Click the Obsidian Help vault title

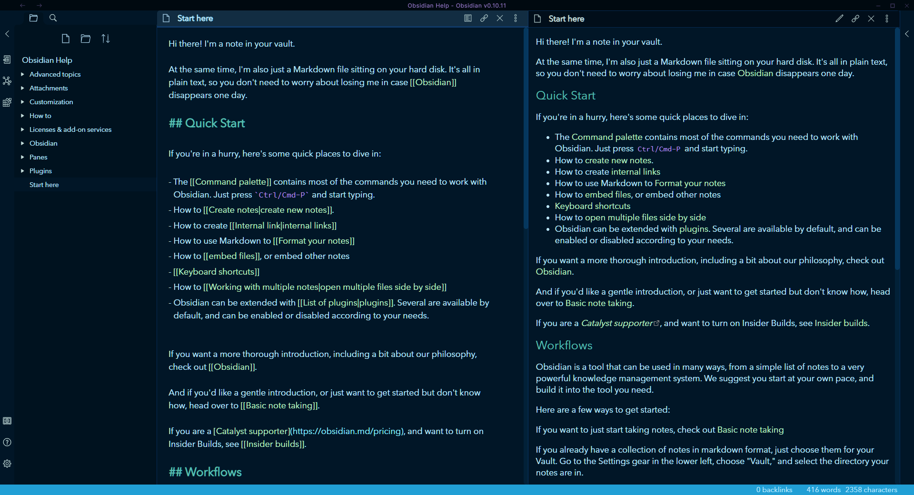(x=47, y=60)
